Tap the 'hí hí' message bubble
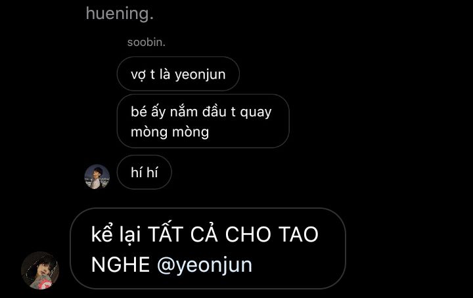Image resolution: width=473 pixels, height=298 pixels. point(144,173)
